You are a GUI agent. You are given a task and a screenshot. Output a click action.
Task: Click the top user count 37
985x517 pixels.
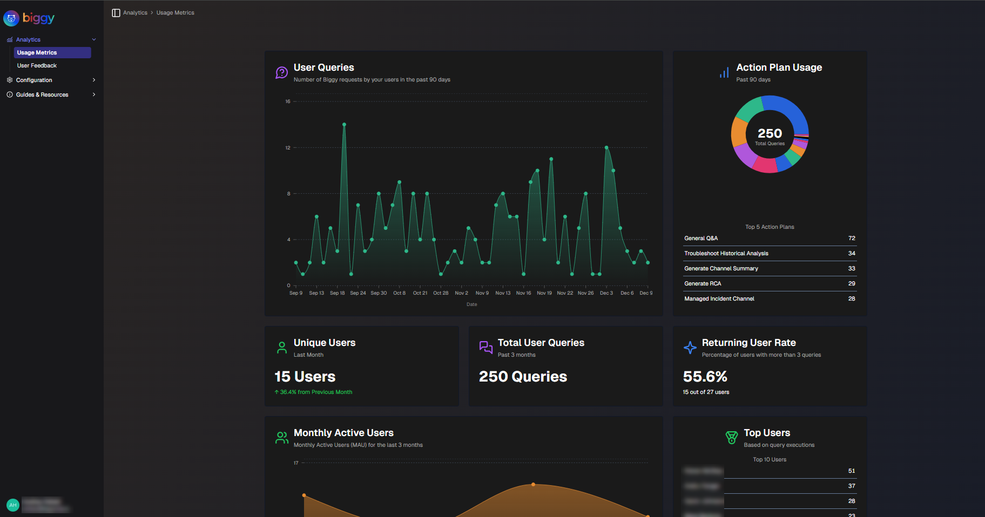pos(852,486)
